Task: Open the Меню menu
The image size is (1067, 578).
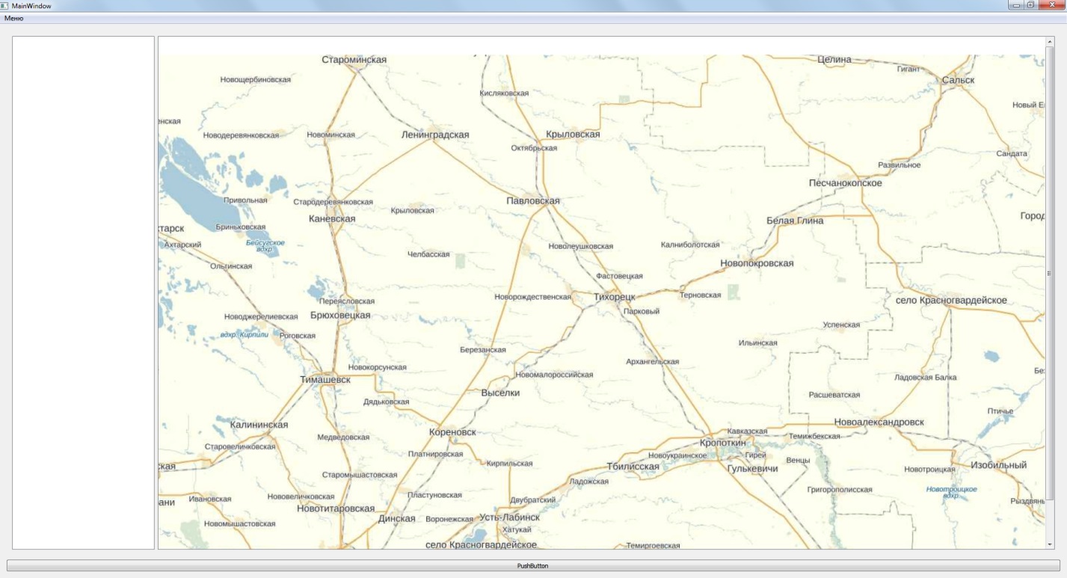Action: [x=13, y=18]
